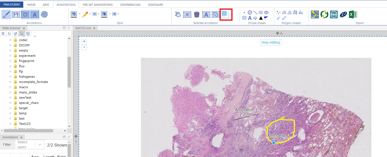This screenshot has width=387, height=157.
Task: Click the trash can delete annotation icon
Action: [x=197, y=14]
